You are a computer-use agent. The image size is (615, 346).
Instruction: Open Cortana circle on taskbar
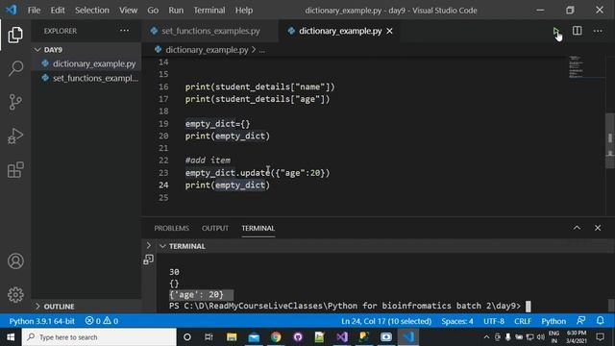coord(187,337)
